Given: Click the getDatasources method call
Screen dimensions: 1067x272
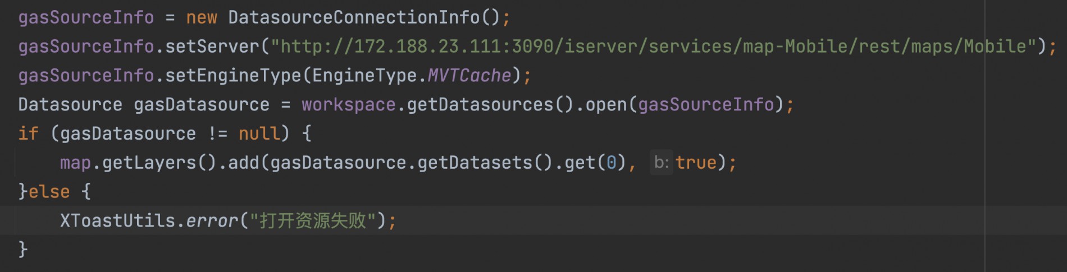Looking at the screenshot, I should tap(480, 105).
